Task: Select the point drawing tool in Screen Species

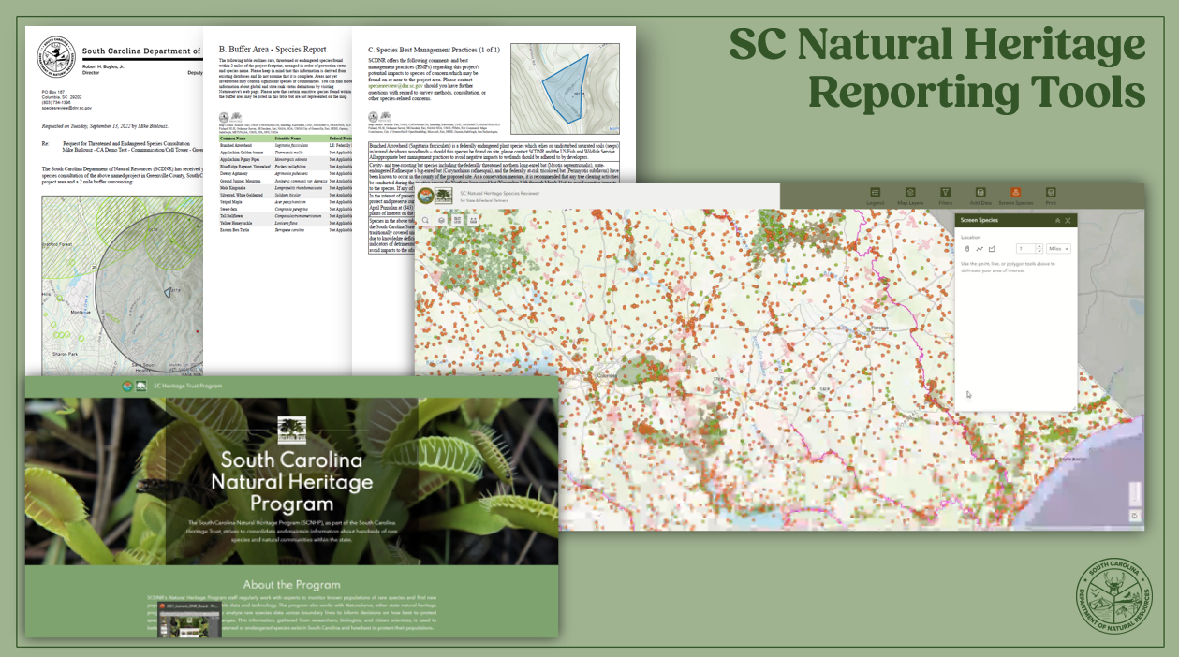Action: coord(967,249)
